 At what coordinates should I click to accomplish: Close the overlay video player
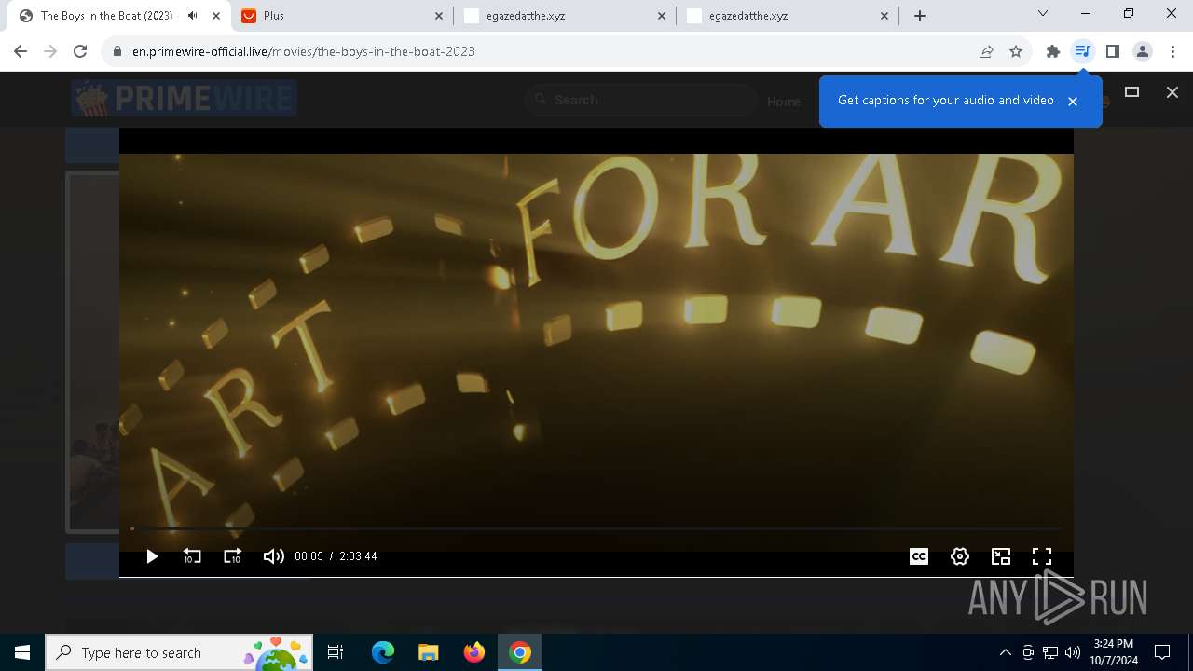pos(1172,92)
